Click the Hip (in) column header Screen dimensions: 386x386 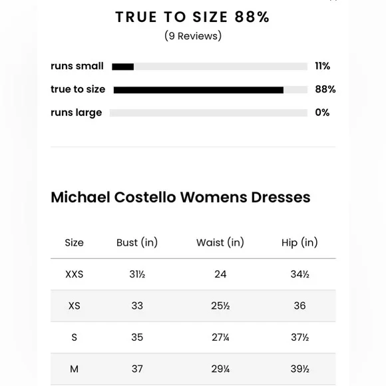299,242
